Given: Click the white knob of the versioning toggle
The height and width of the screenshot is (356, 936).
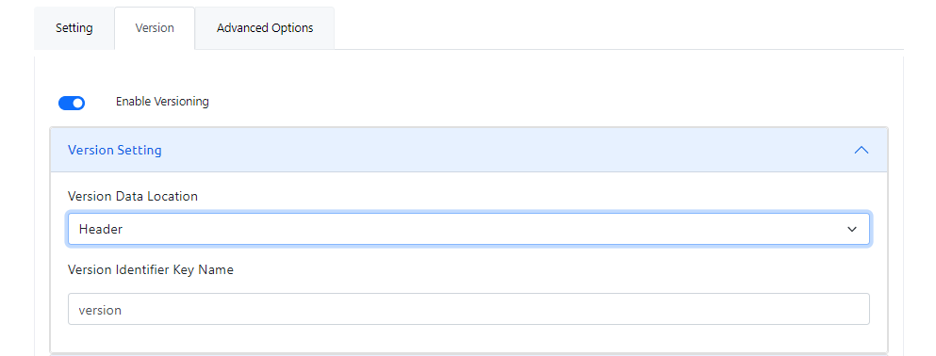Looking at the screenshot, I should 77,104.
